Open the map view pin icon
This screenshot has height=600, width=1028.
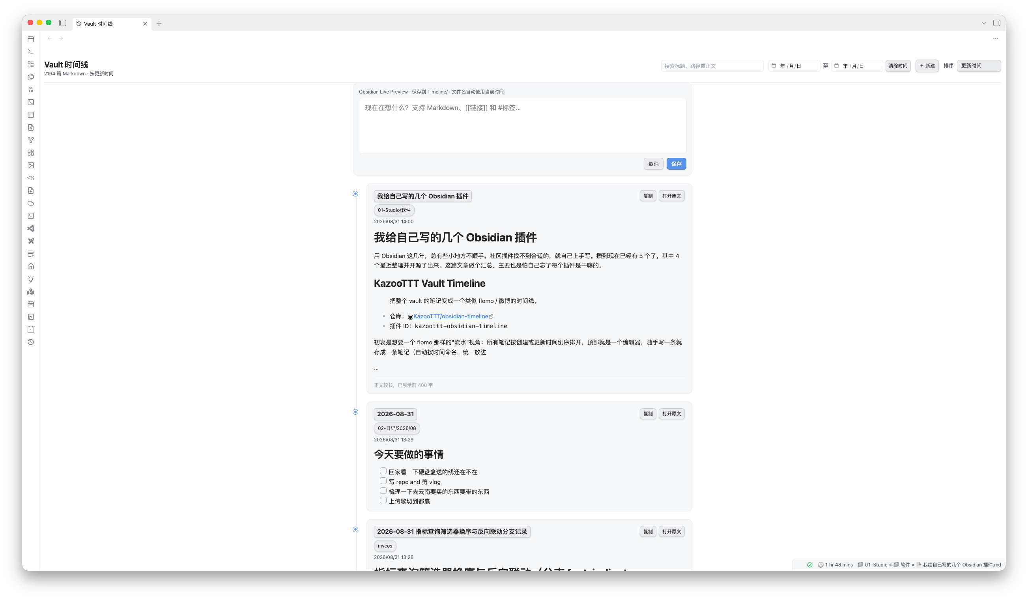pos(31,292)
